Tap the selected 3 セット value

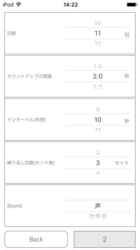tap(98, 163)
